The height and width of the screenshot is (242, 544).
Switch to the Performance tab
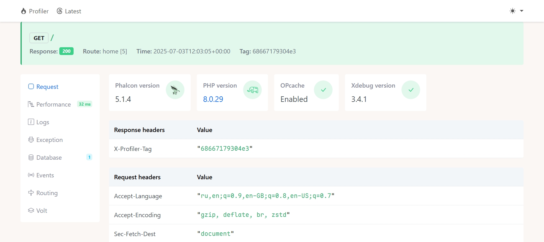(x=53, y=104)
